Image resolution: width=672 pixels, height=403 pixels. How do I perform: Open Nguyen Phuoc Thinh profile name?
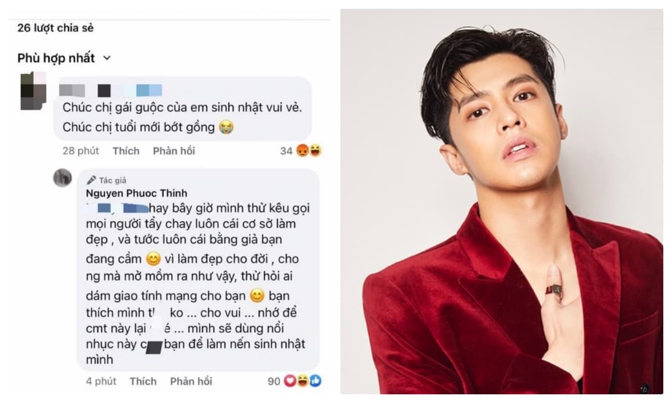click(136, 193)
